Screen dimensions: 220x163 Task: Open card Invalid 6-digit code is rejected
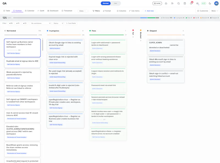coord(65,88)
